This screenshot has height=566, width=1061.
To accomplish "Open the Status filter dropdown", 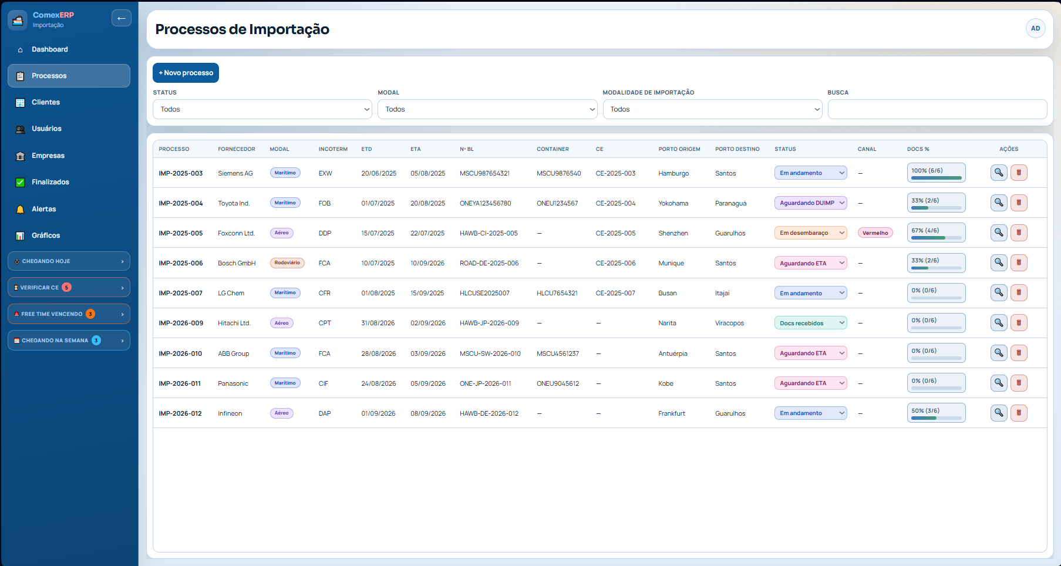I will point(262,109).
